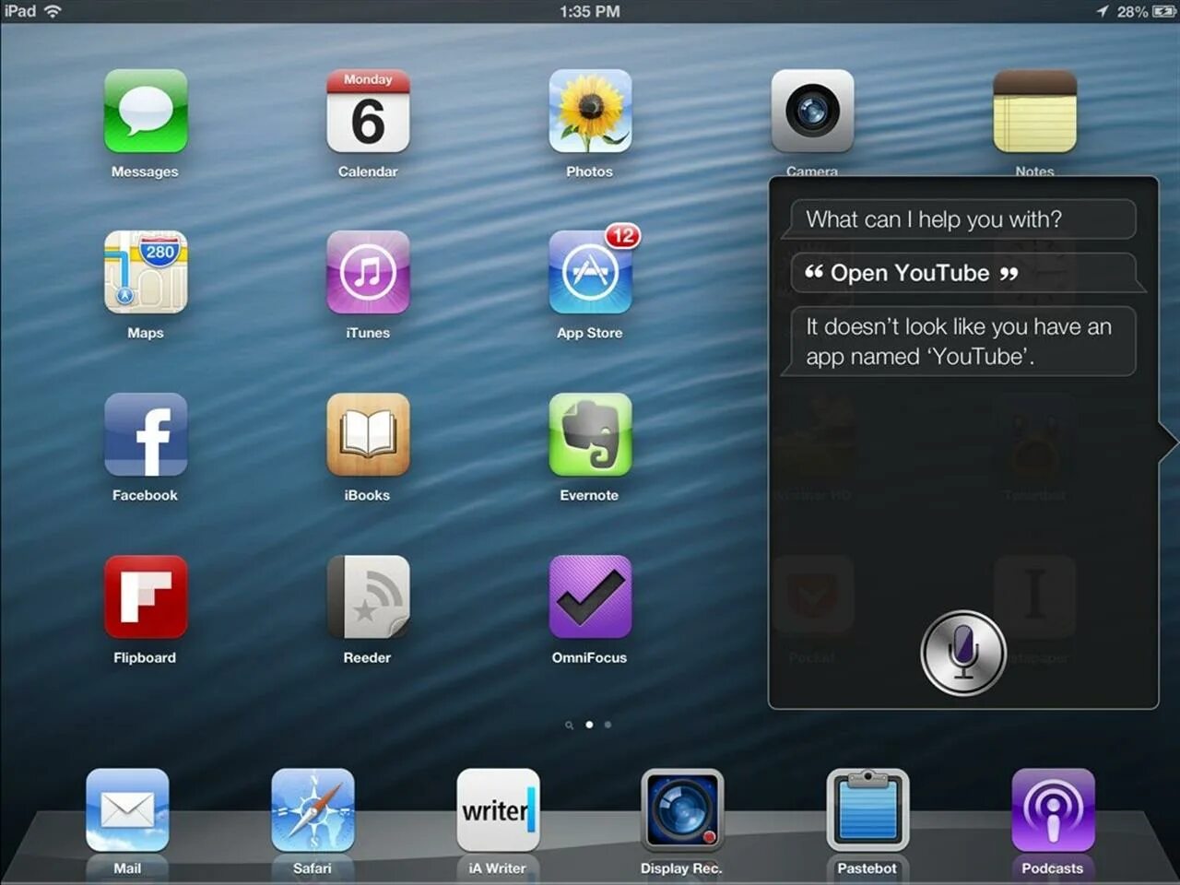Open the Notes app
This screenshot has width=1180, height=885.
tap(1034, 112)
